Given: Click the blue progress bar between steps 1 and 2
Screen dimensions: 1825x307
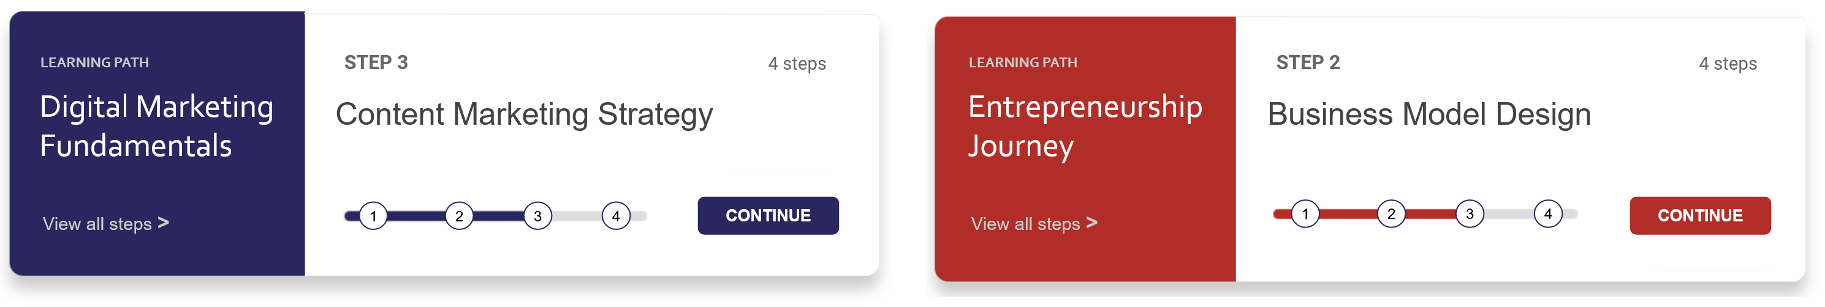Looking at the screenshot, I should [417, 216].
